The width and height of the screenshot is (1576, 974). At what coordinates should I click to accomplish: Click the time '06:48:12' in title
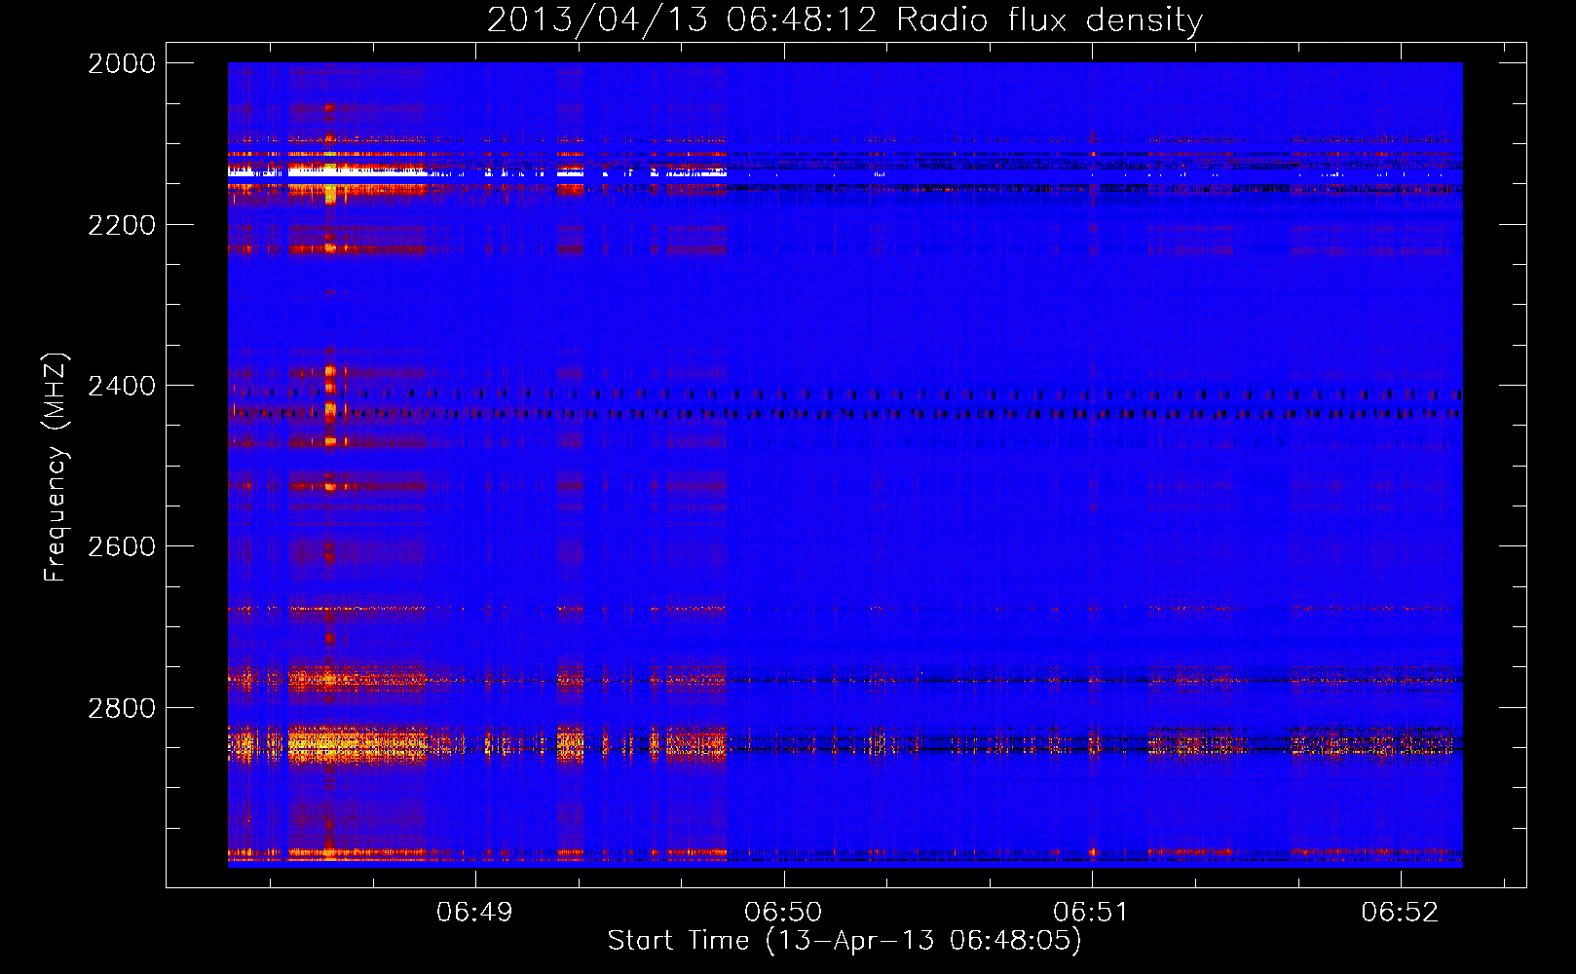[x=803, y=20]
